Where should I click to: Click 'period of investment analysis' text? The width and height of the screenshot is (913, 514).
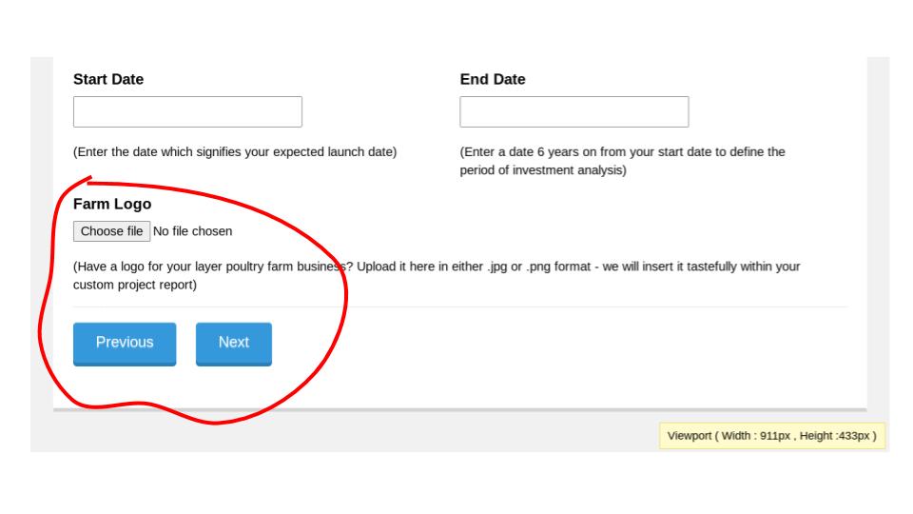(x=543, y=170)
